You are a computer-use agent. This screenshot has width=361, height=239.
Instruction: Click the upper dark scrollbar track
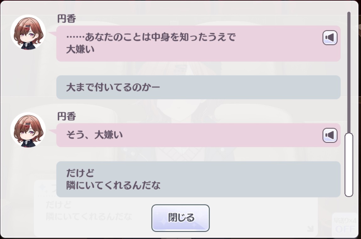[349, 72]
